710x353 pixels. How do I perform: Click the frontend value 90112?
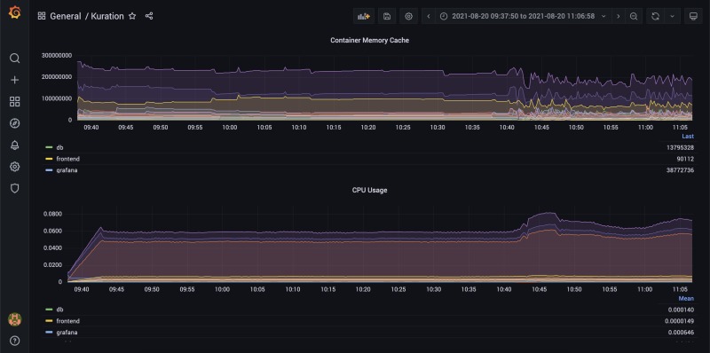coord(685,159)
